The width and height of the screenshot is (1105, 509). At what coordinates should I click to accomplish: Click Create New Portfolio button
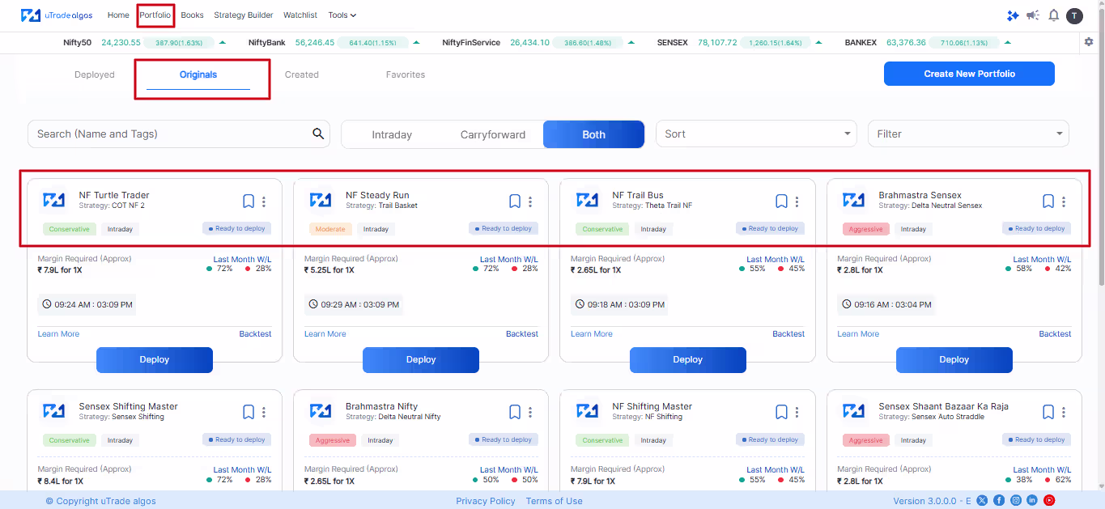(x=969, y=74)
